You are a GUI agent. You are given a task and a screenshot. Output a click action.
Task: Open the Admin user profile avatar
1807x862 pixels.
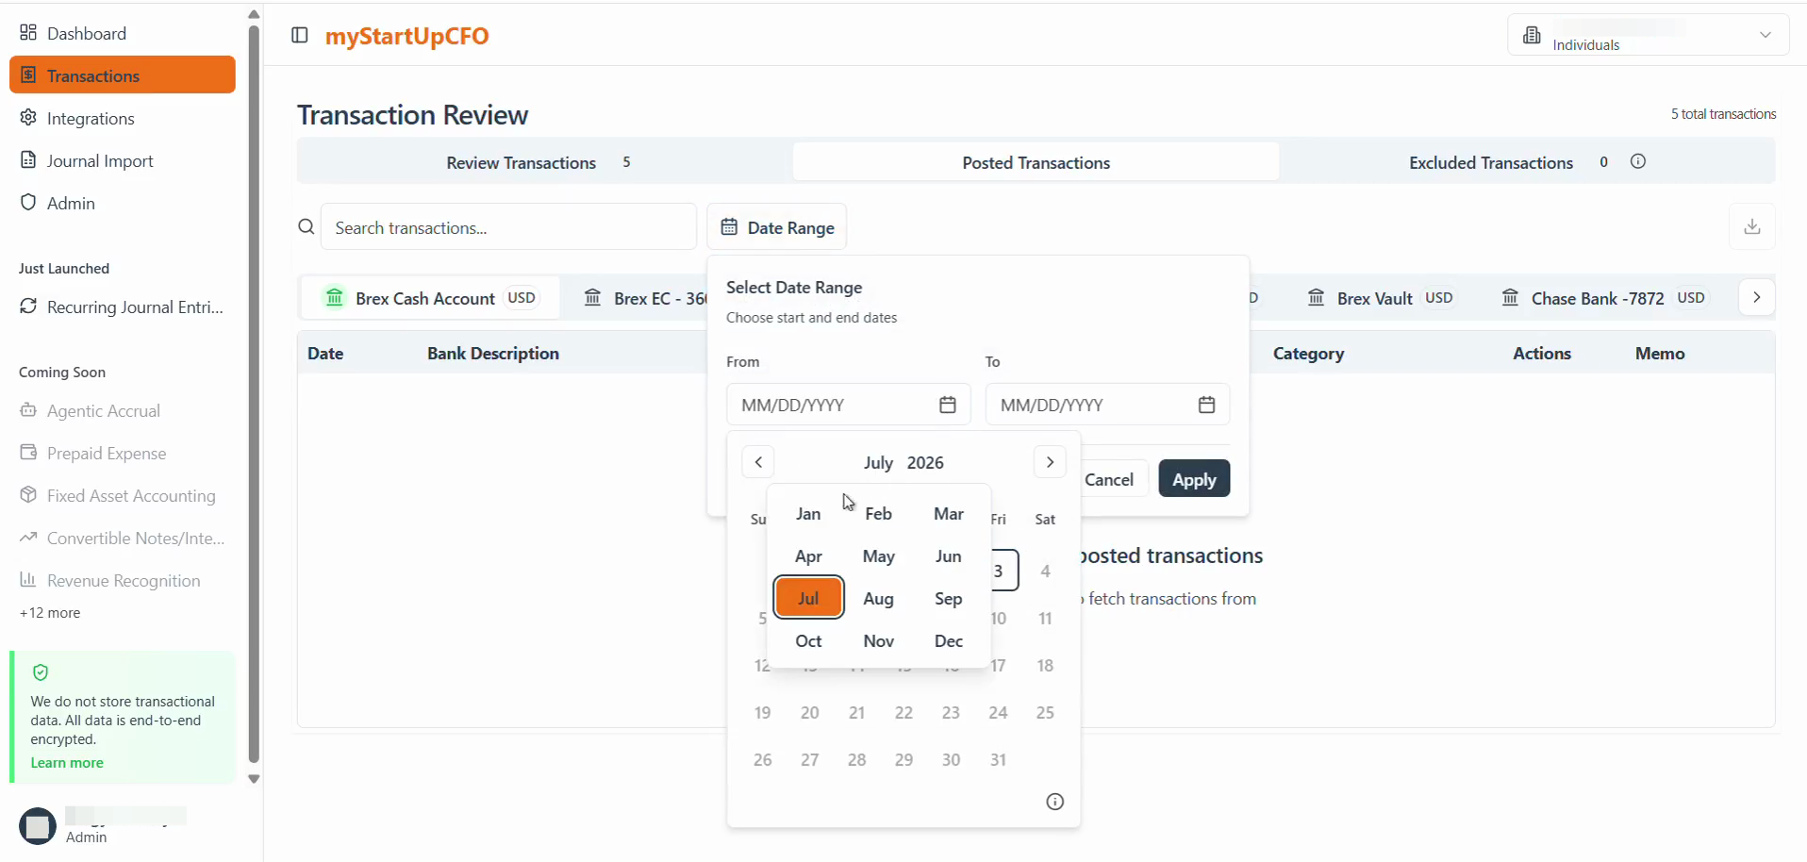point(38,826)
